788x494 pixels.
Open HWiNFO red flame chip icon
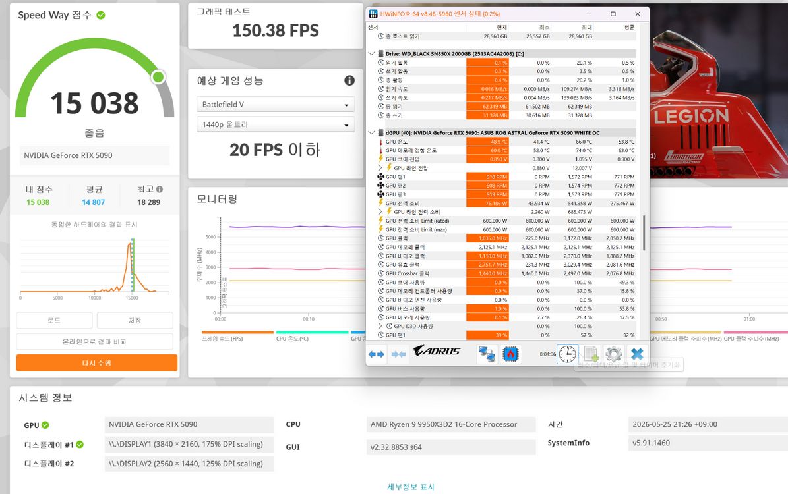[x=510, y=354]
